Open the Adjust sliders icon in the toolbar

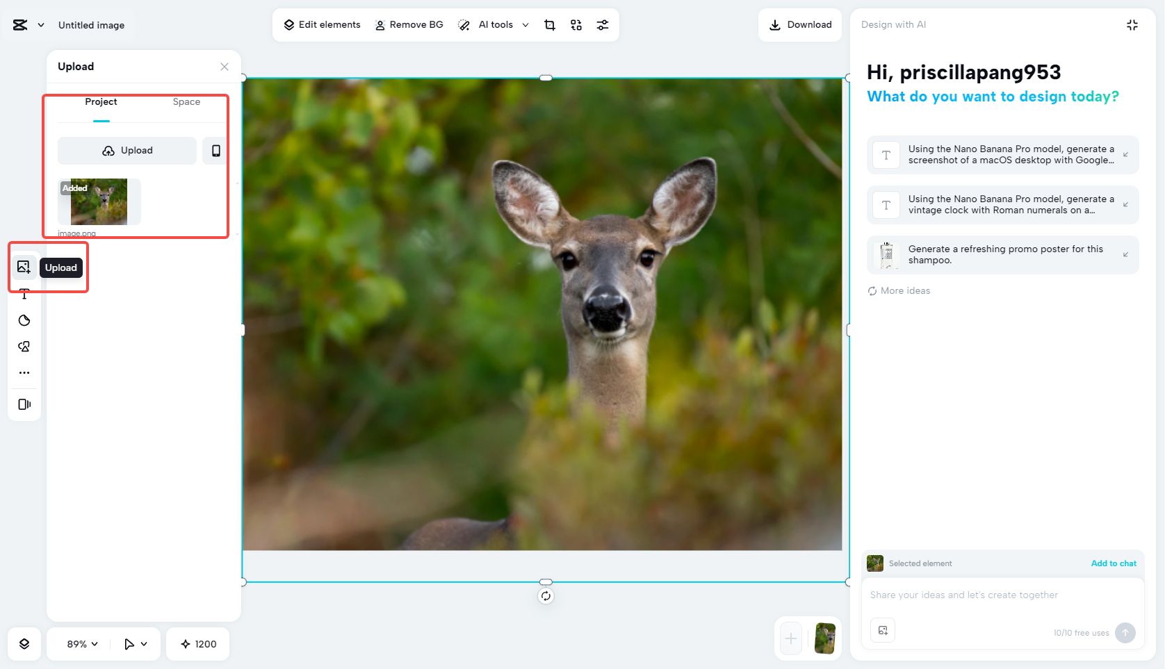[x=603, y=24]
